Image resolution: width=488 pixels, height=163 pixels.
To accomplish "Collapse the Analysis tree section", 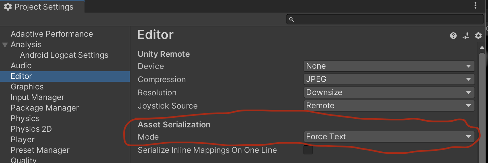I will coord(5,45).
